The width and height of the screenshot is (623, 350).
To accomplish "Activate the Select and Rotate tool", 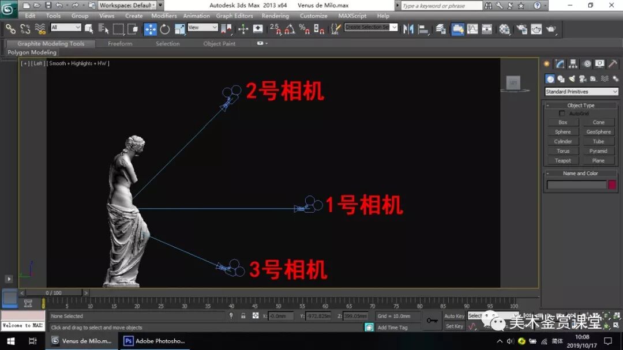I will [x=165, y=29].
